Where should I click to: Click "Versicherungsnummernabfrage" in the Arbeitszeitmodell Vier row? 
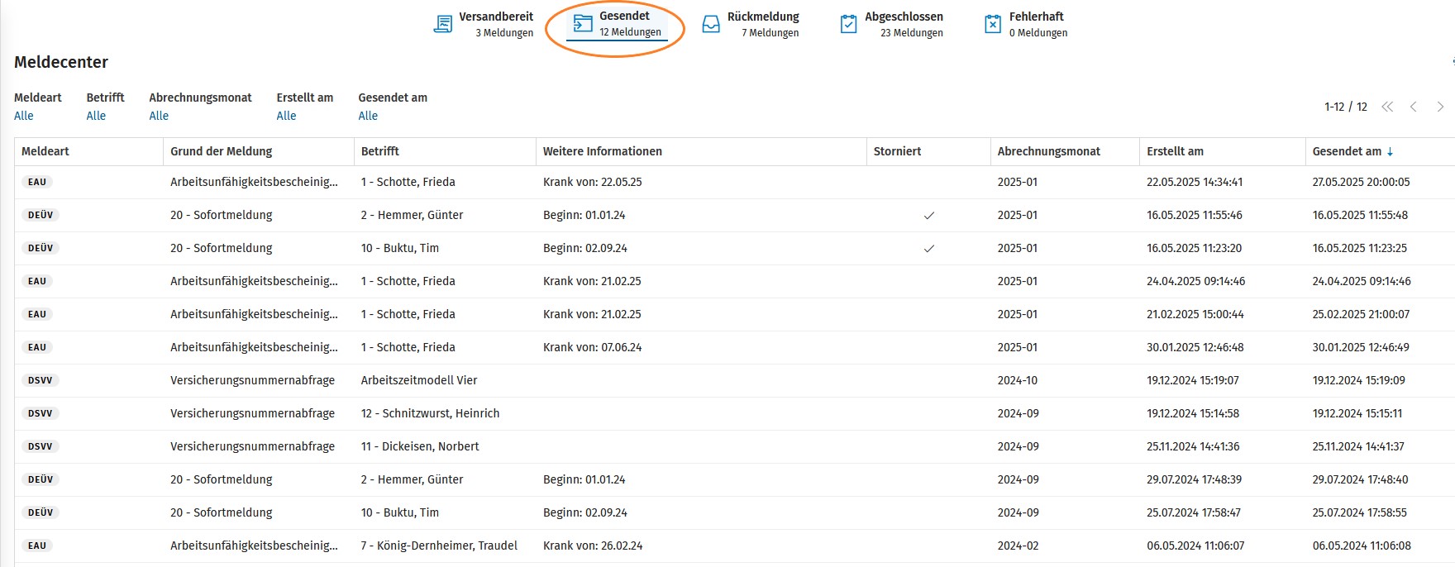click(253, 380)
